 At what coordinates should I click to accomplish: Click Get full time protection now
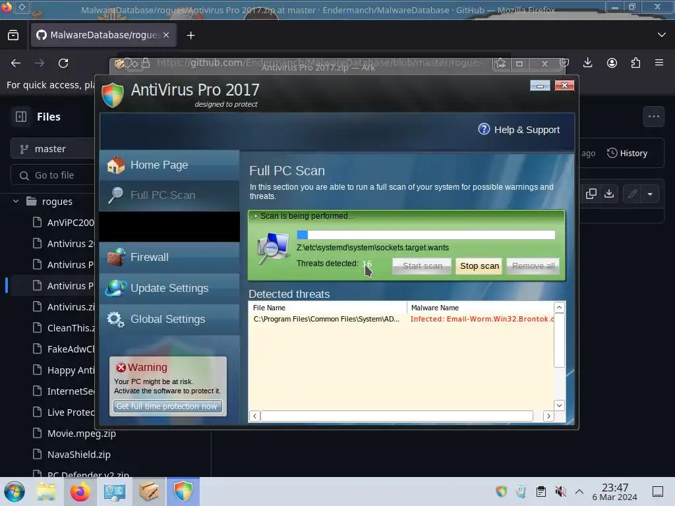click(x=167, y=406)
